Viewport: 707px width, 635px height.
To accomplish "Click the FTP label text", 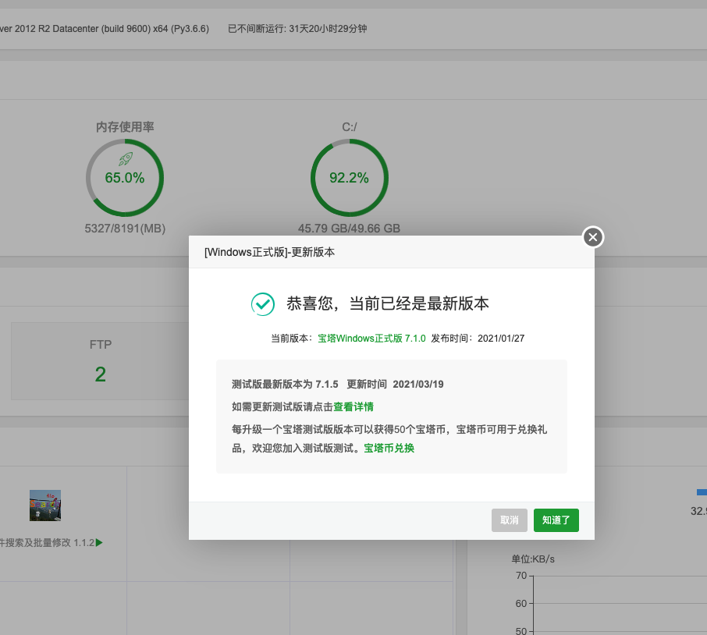I will tap(100, 345).
